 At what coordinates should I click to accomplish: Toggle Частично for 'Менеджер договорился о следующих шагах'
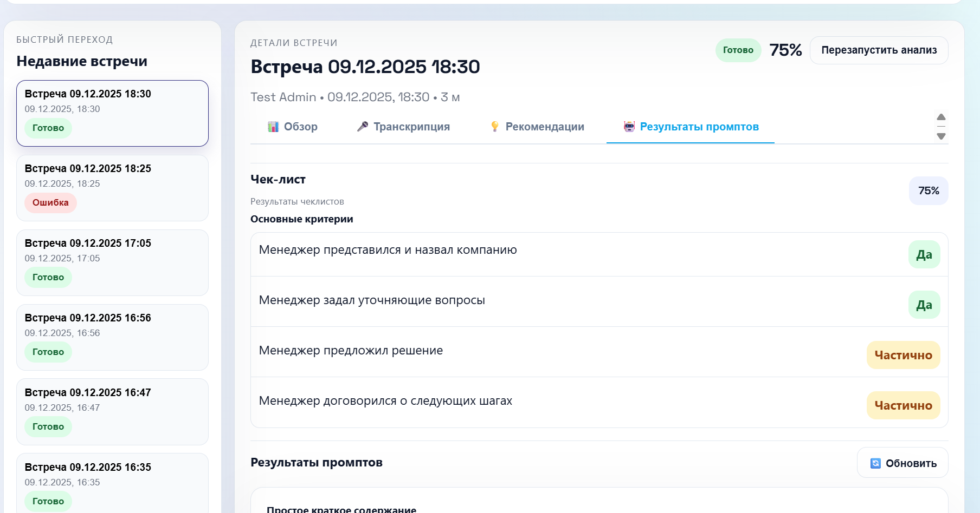(x=902, y=405)
